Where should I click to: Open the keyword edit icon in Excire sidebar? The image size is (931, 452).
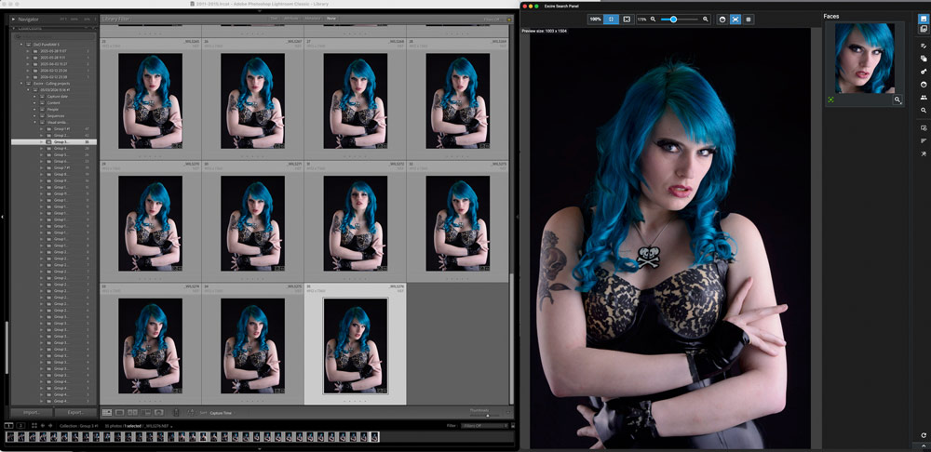924,46
